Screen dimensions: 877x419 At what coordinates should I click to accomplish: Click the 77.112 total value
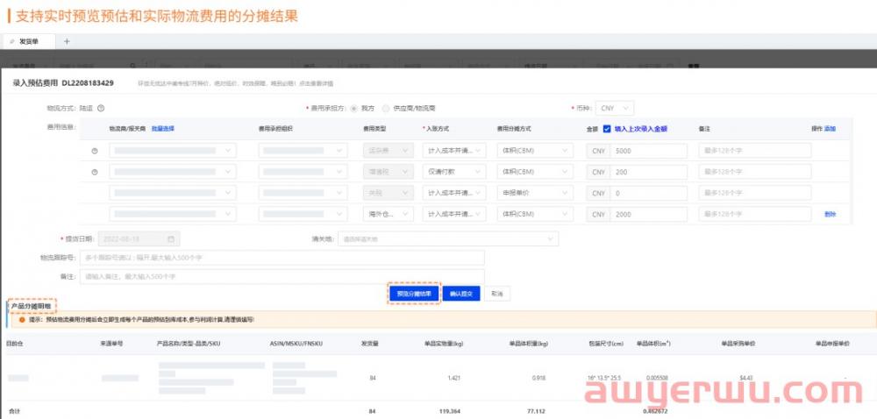coord(537,412)
